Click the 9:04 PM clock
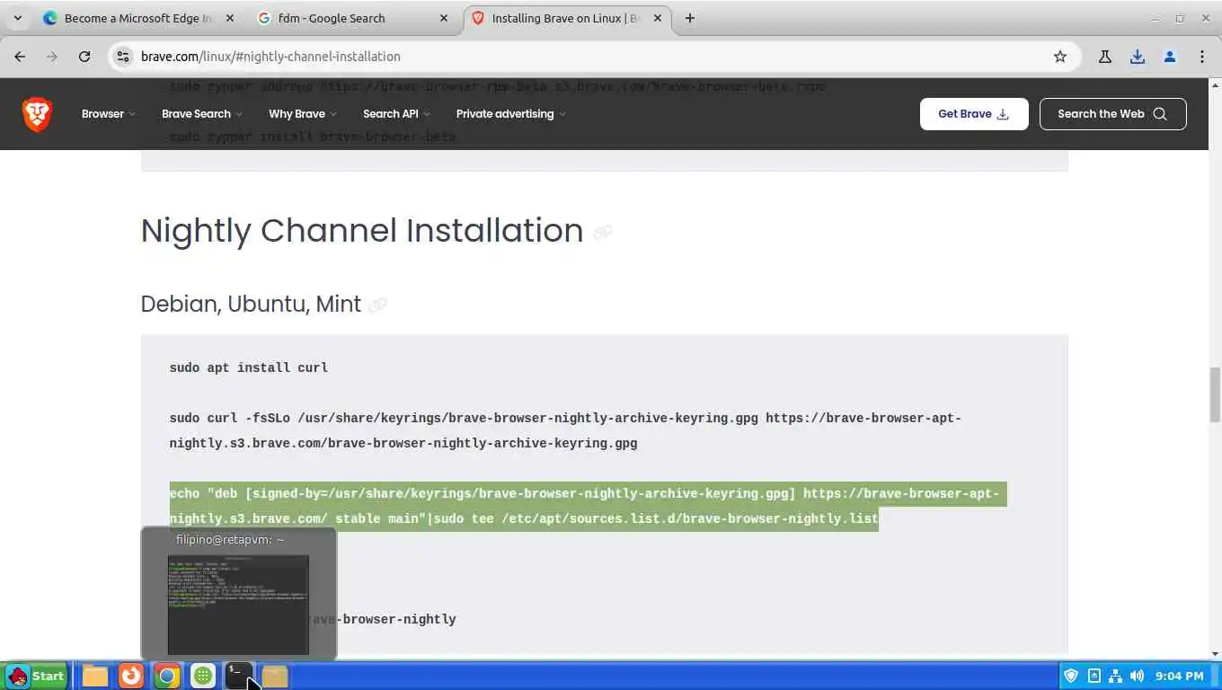Image resolution: width=1222 pixels, height=690 pixels. pyautogui.click(x=1180, y=676)
